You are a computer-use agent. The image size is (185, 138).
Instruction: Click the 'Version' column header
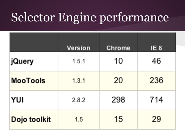78,48
